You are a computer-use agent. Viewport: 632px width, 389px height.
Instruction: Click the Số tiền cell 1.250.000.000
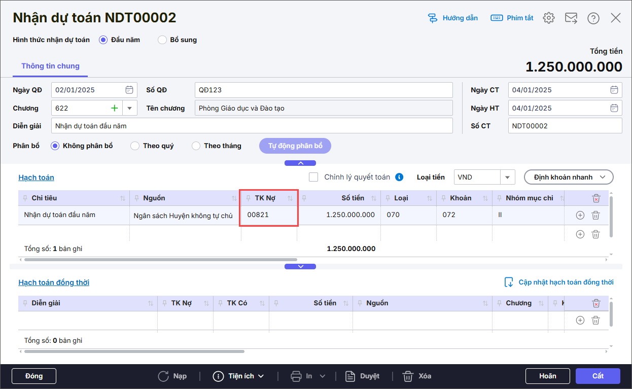coord(339,215)
